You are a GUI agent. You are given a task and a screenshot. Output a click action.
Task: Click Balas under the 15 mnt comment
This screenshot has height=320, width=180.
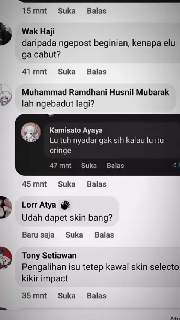[97, 11]
